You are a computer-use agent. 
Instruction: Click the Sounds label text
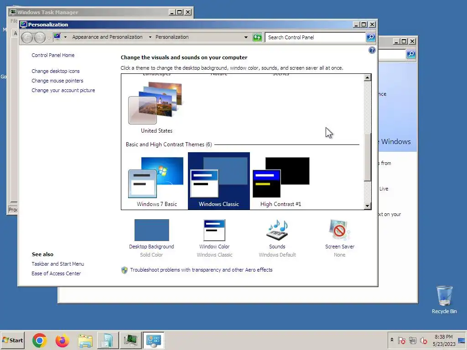coord(277,247)
